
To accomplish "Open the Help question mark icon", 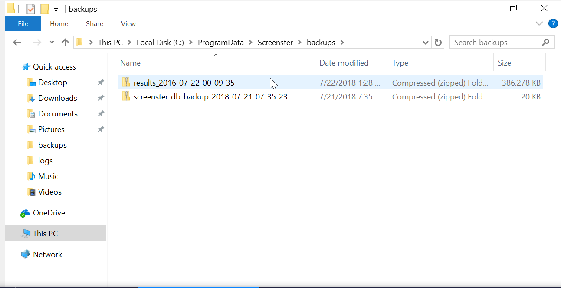I will pyautogui.click(x=553, y=24).
